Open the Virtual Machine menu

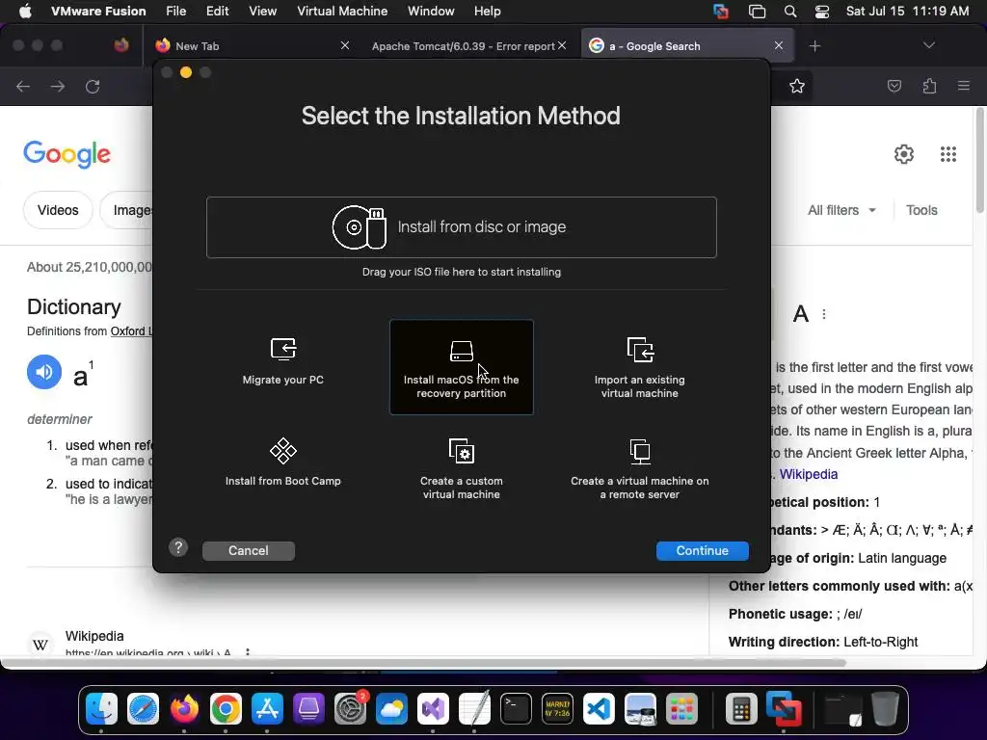[342, 12]
